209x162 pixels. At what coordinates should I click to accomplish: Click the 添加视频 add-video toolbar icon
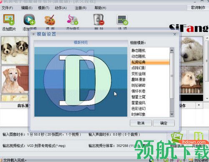coord(29,19)
